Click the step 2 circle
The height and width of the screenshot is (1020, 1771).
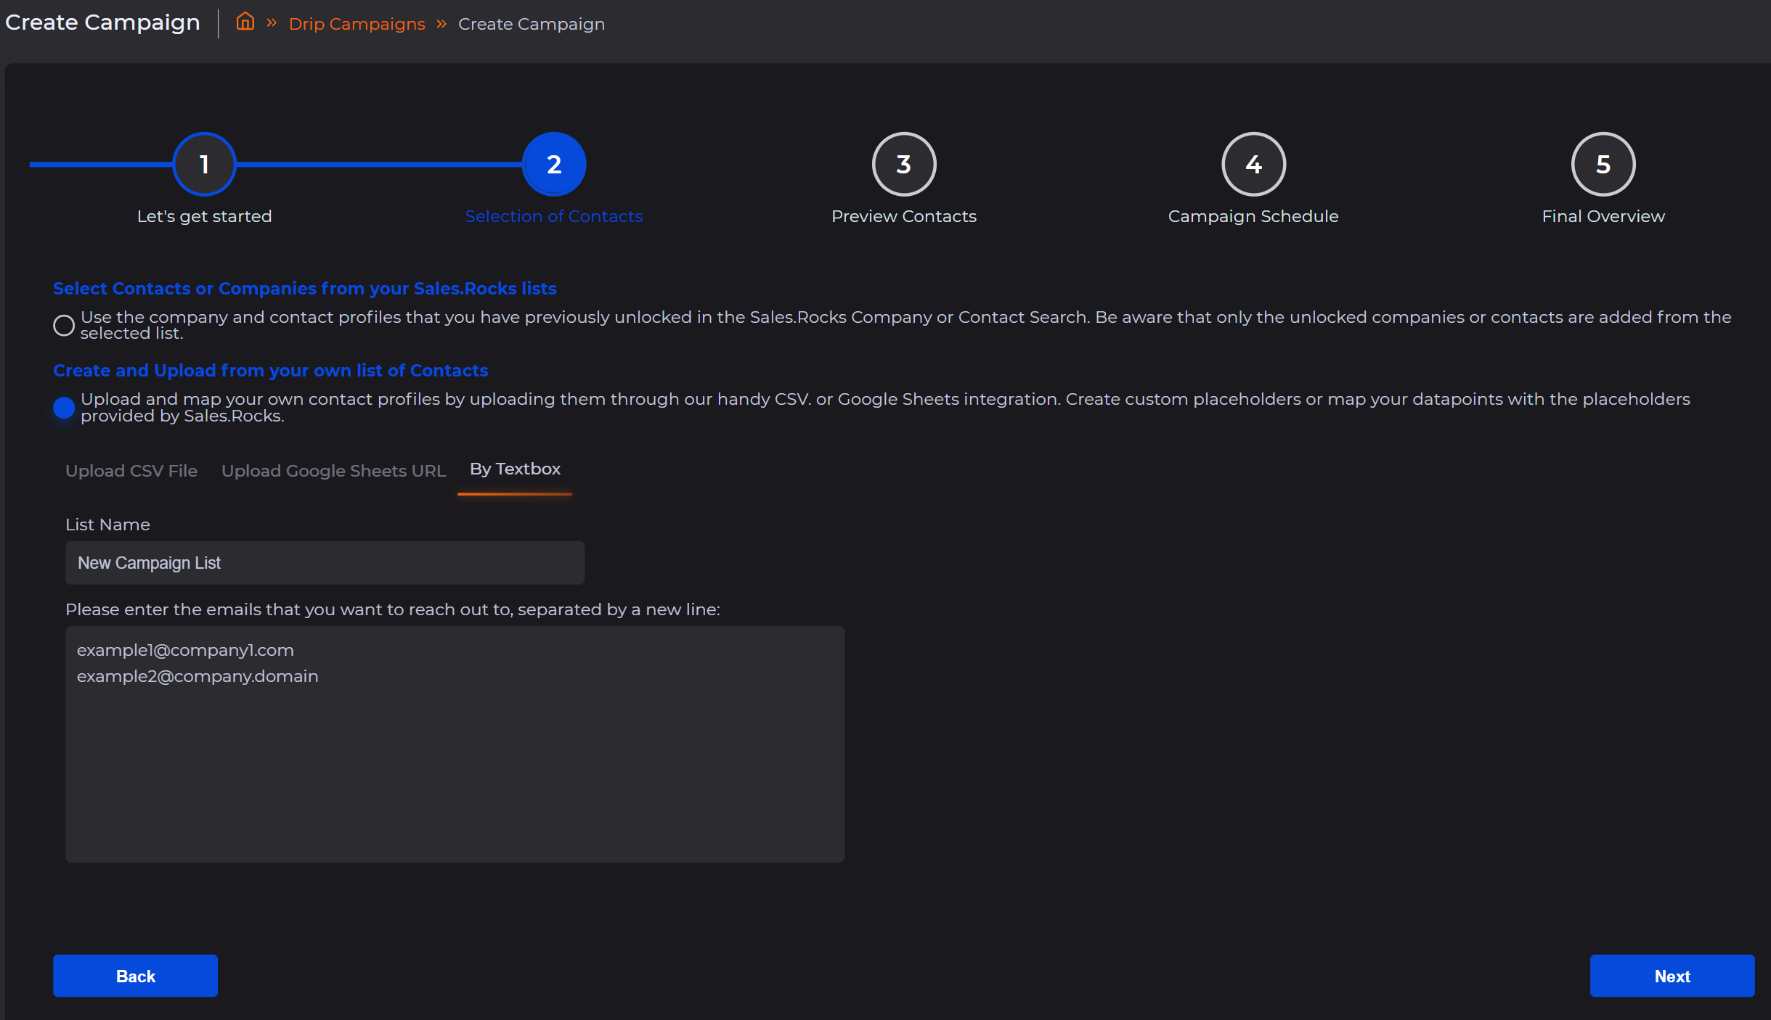pos(554,165)
